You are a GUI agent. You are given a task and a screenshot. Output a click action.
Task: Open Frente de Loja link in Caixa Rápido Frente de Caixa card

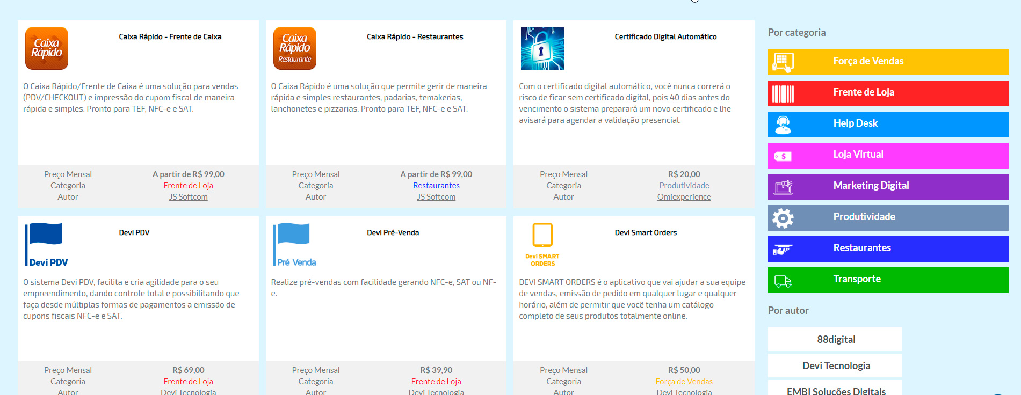click(189, 186)
